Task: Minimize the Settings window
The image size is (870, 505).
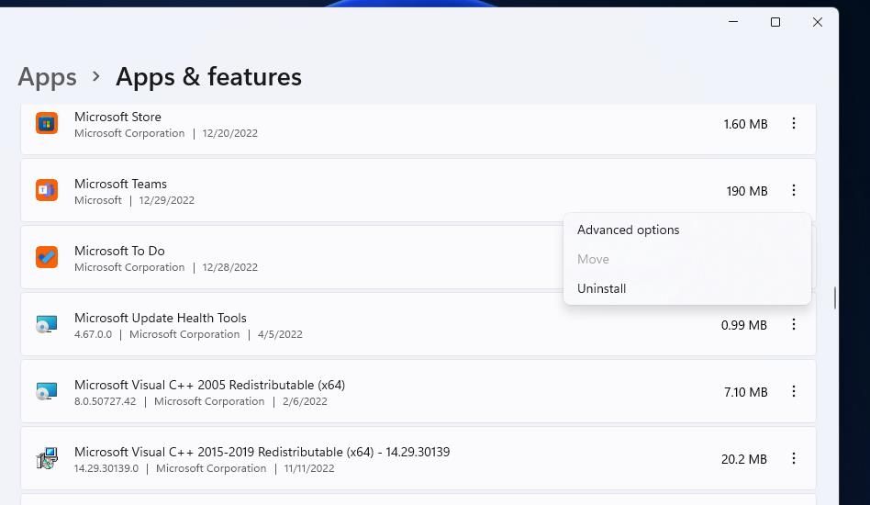Action: [x=733, y=22]
